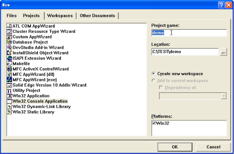Open the Dependency of dropdown list
The height and width of the screenshot is (154, 234).
coord(223,96)
